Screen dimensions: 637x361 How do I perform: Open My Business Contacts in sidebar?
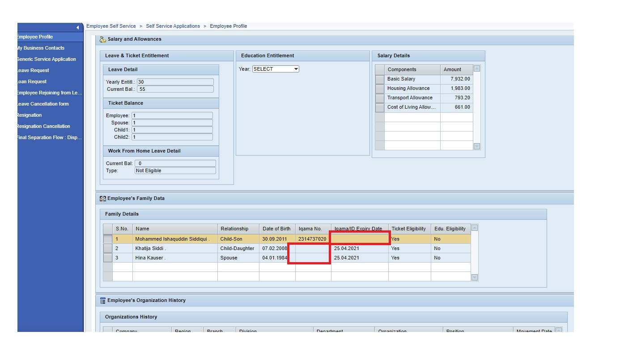(x=41, y=48)
